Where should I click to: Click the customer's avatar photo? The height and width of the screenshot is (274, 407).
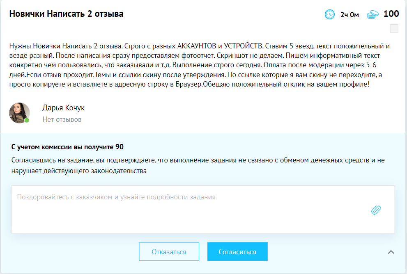point(19,113)
